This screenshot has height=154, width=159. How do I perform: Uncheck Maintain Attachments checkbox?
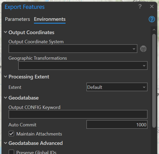point(11,134)
